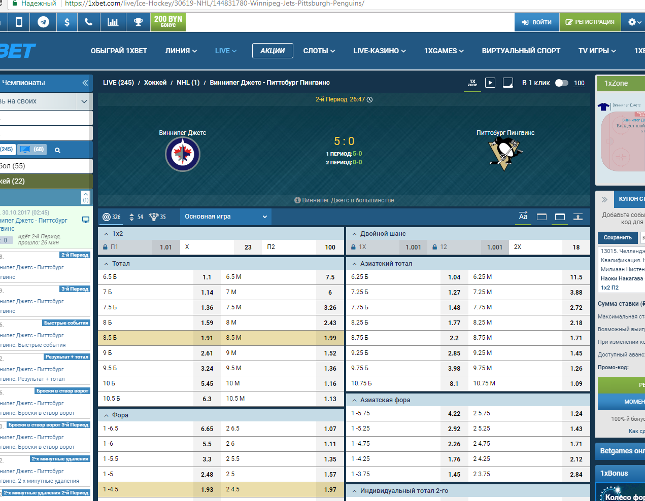Open the bar chart statistics icon
The height and width of the screenshot is (501, 645).
click(x=113, y=22)
